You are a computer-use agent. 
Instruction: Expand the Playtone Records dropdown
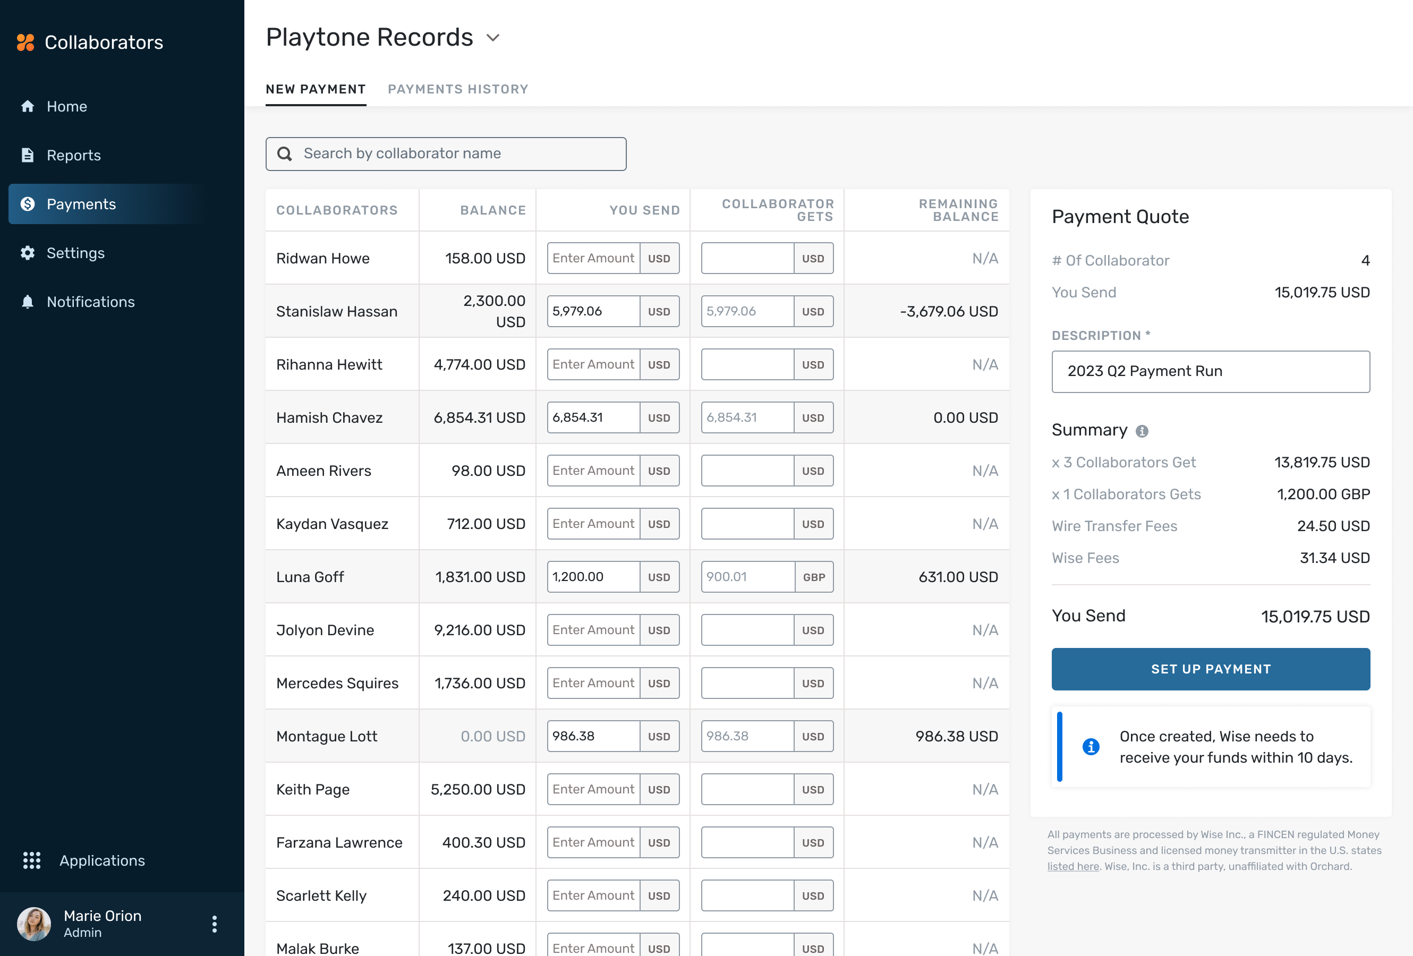pyautogui.click(x=493, y=38)
